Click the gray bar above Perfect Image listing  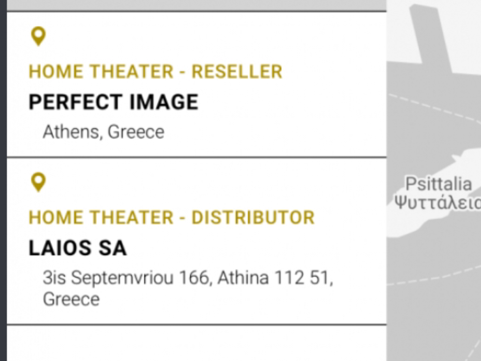pyautogui.click(x=196, y=5)
